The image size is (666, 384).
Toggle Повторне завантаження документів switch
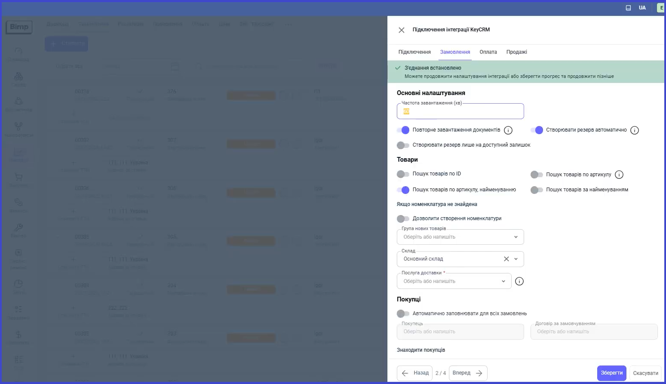point(403,130)
